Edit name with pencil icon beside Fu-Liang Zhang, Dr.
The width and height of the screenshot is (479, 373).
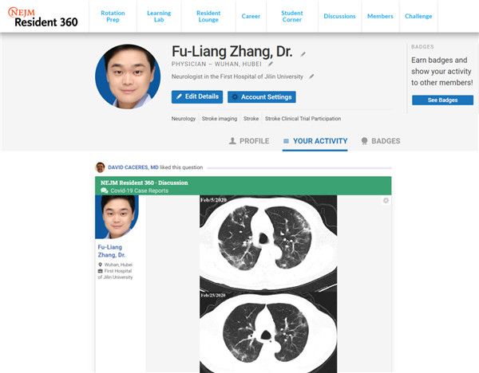(303, 54)
